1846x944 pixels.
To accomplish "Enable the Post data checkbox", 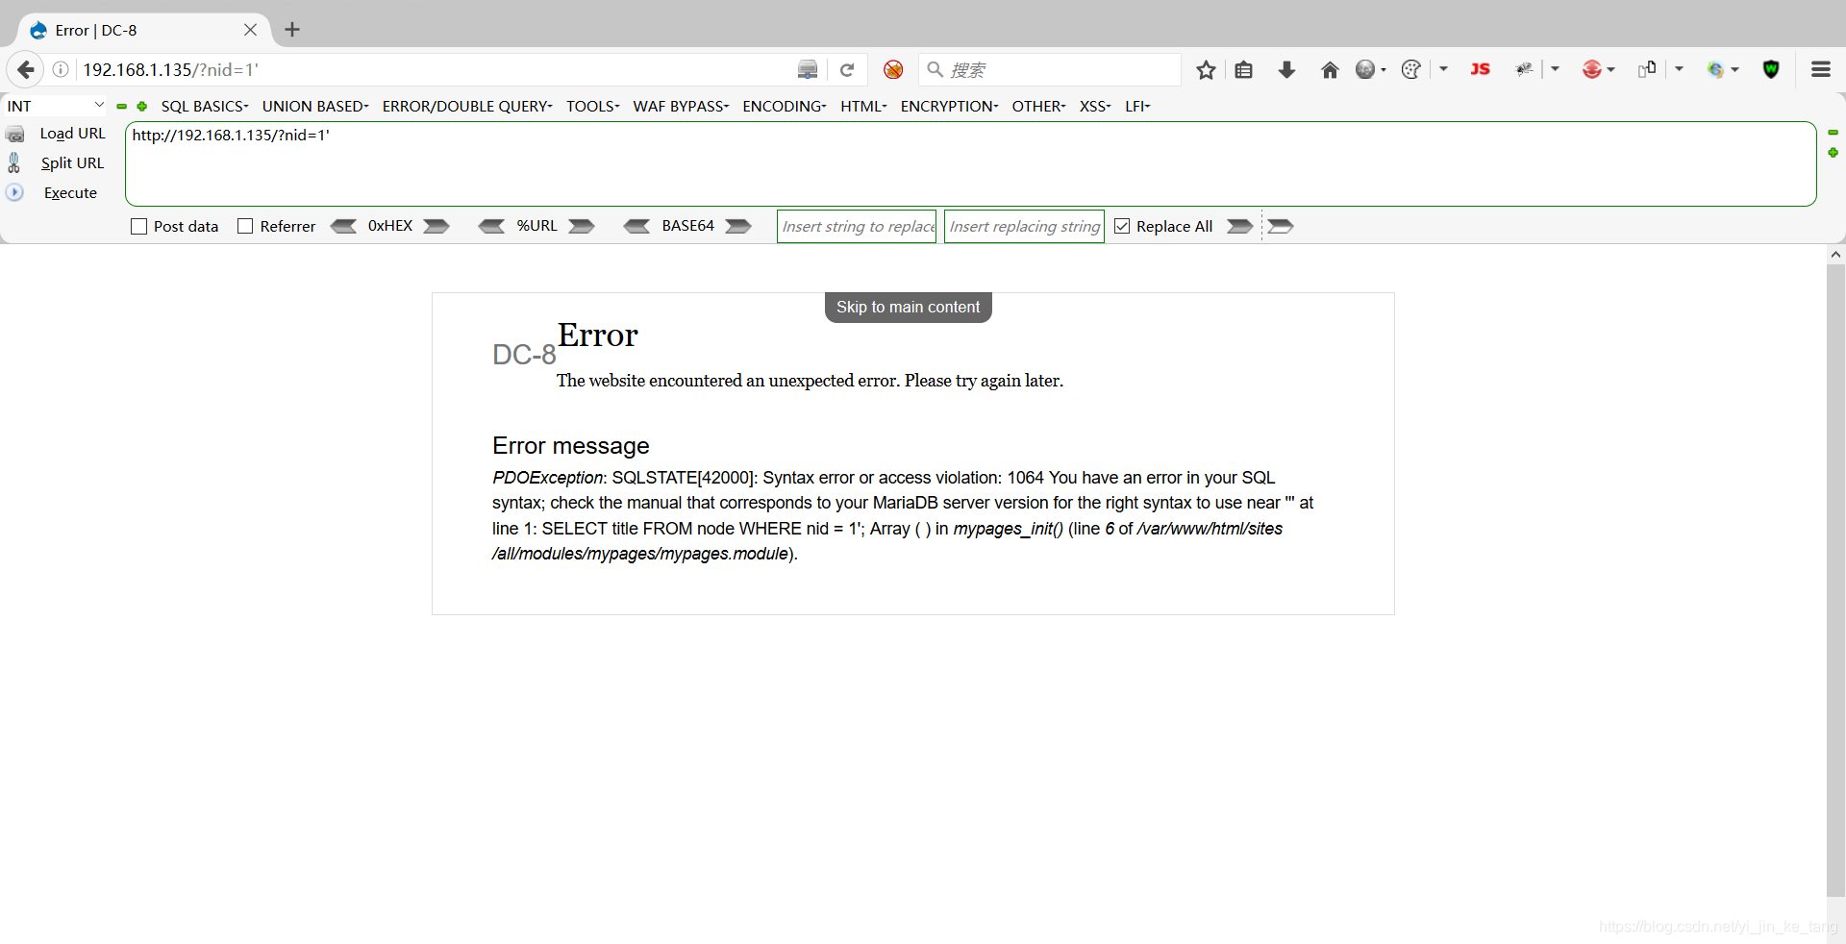I will click(x=138, y=226).
